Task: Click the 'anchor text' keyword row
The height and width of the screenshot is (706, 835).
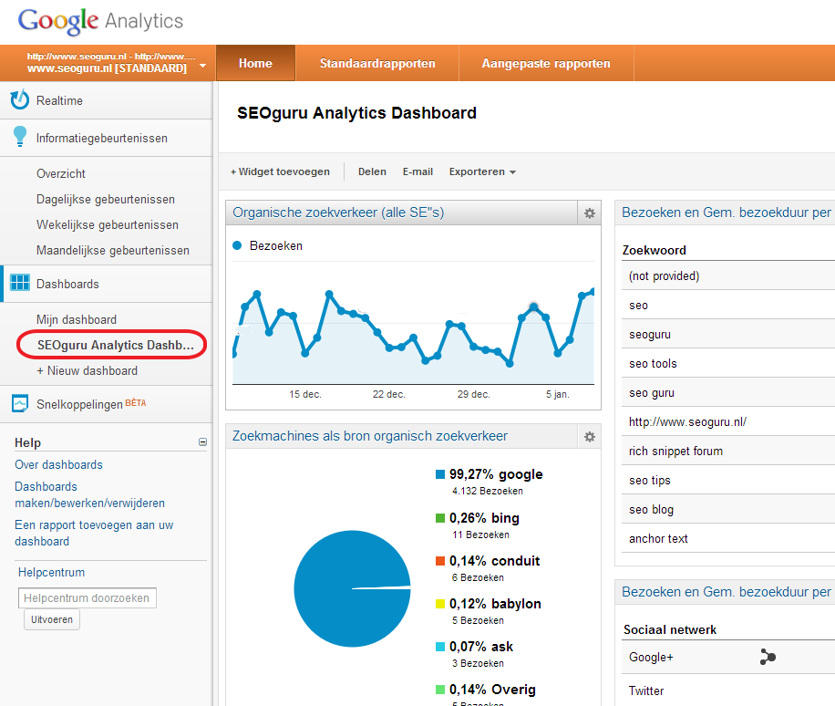Action: tap(728, 539)
